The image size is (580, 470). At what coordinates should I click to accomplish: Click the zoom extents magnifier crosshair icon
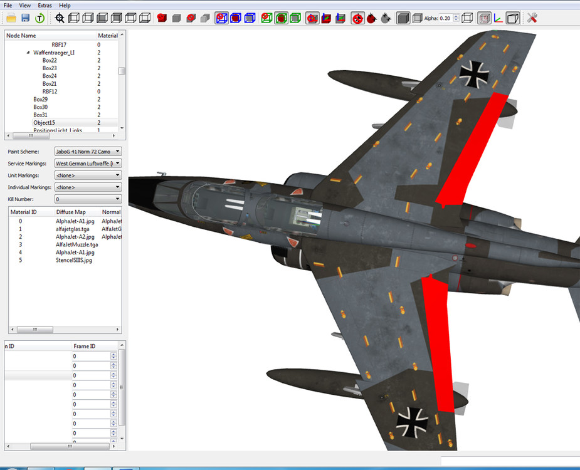click(60, 18)
